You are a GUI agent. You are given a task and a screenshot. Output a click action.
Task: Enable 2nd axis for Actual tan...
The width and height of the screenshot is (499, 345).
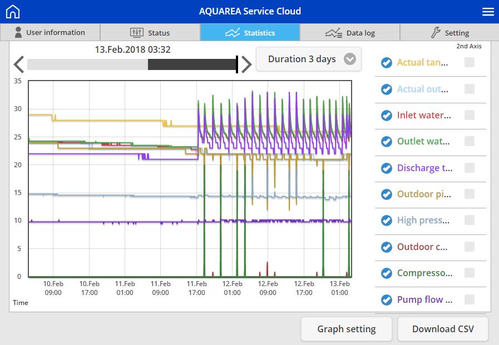(x=470, y=62)
